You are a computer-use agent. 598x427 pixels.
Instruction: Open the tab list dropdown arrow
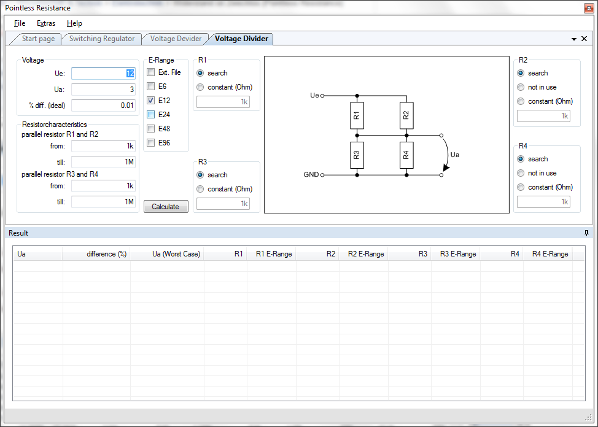pos(573,39)
